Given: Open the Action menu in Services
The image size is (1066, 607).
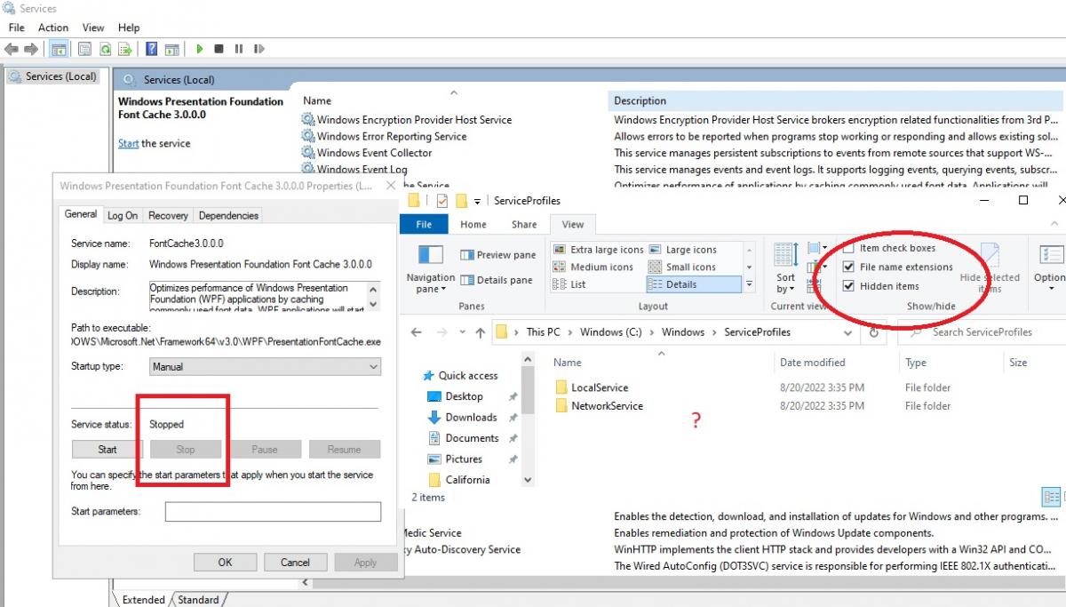Looking at the screenshot, I should [x=53, y=28].
